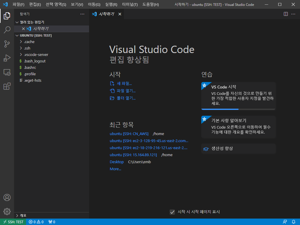Close the 시작하기 tab

click(x=120, y=14)
